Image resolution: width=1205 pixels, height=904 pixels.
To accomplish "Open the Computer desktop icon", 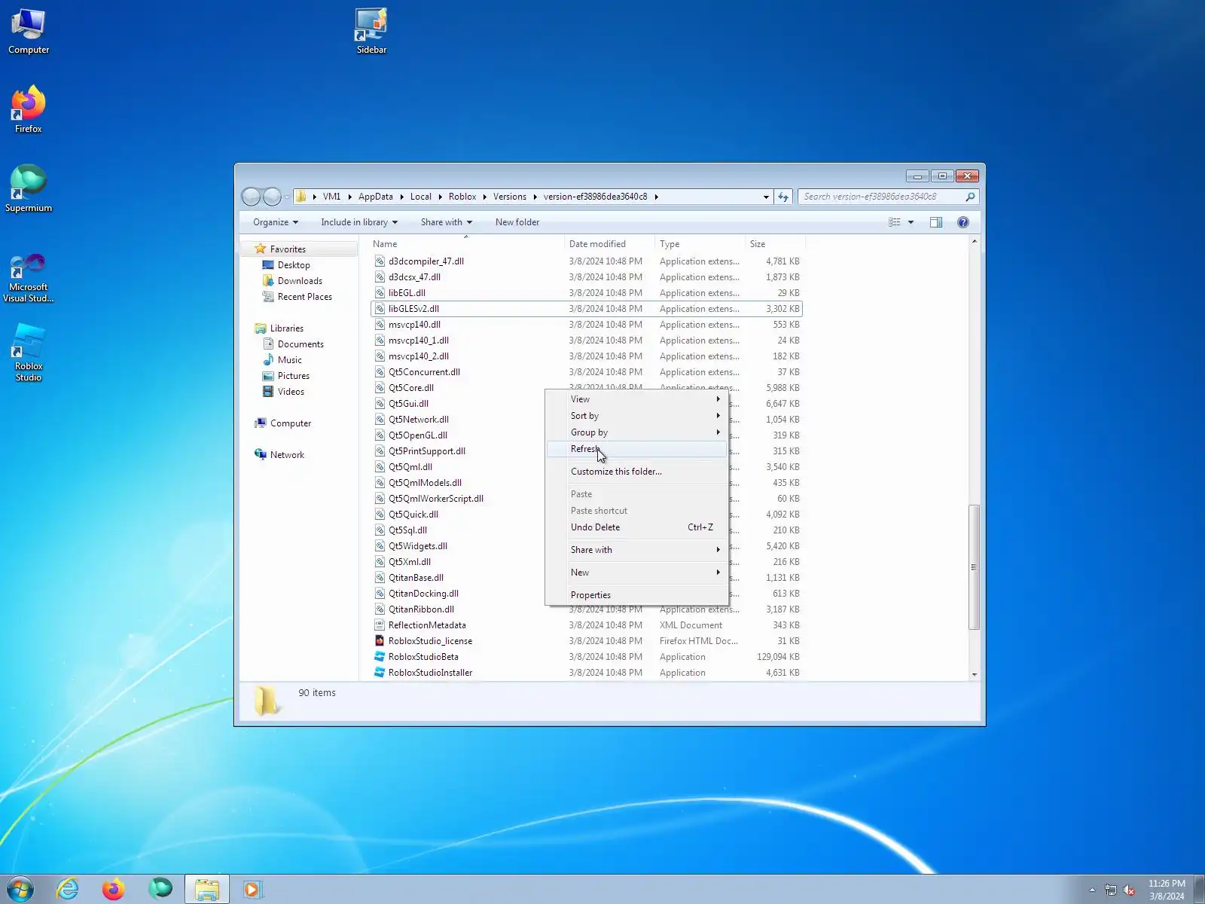I will click(29, 32).
